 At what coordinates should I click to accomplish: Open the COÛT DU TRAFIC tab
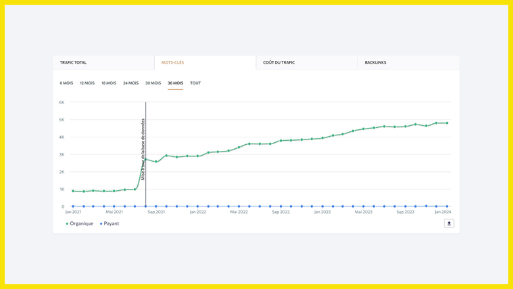(x=279, y=62)
